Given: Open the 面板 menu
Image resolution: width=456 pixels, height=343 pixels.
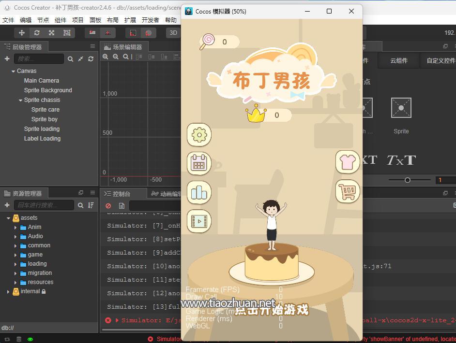Looking at the screenshot, I should tap(95, 20).
